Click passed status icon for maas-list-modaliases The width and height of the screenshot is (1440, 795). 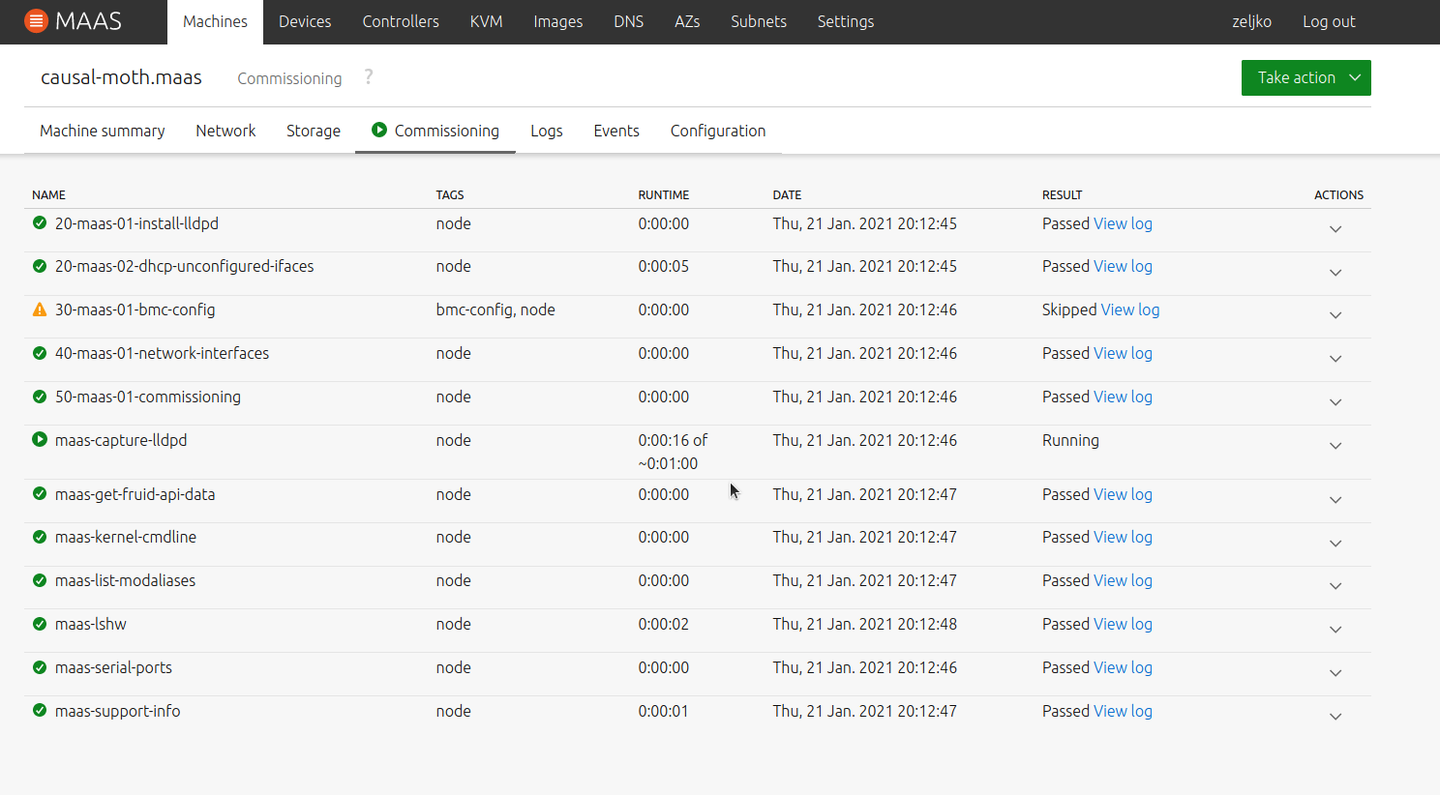coord(40,580)
